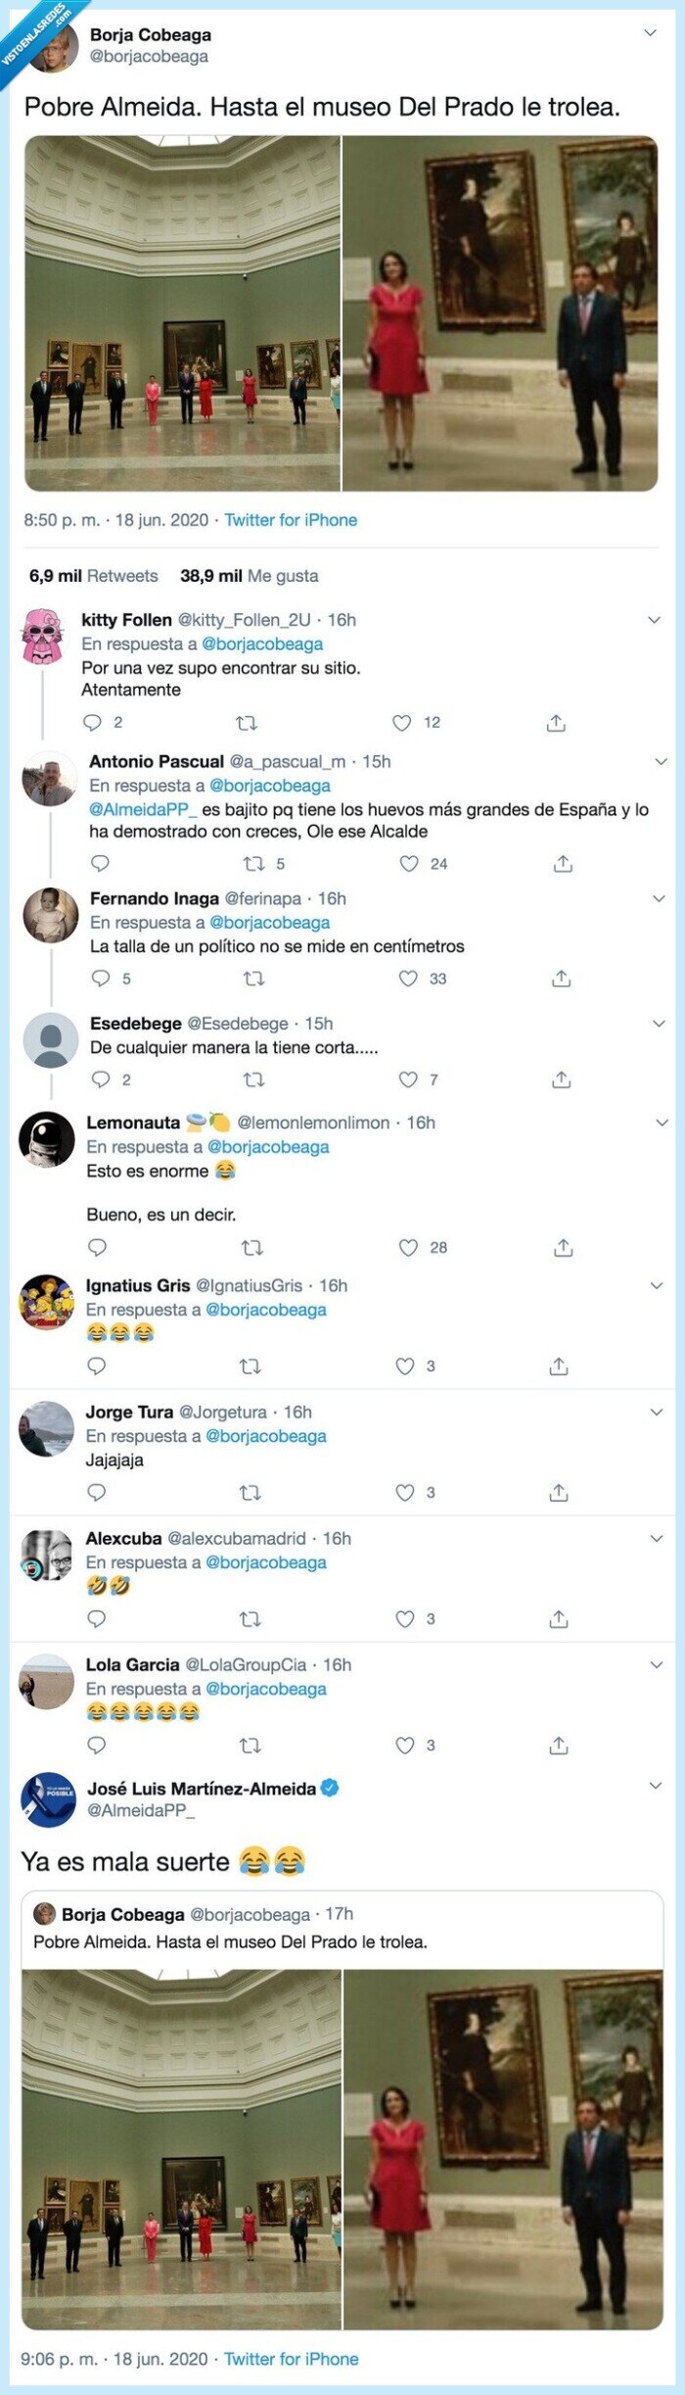The height and width of the screenshot is (2395, 685).
Task: Like Lemonauta's reply
Action: 408,1248
